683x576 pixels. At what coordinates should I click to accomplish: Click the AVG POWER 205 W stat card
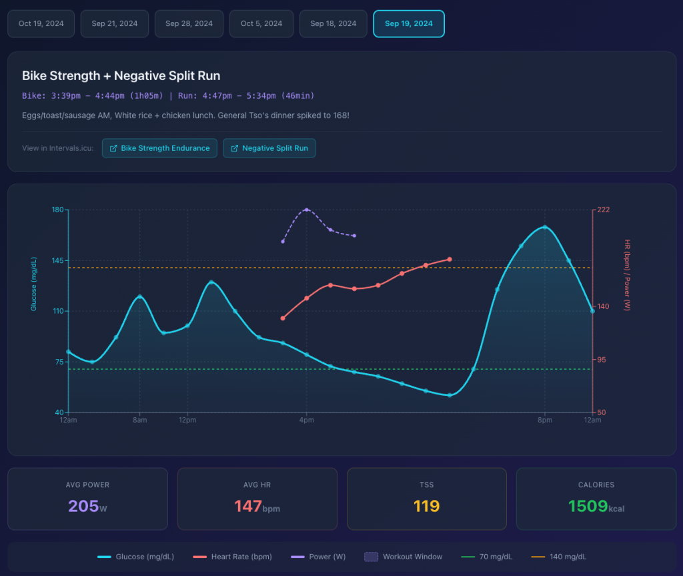[x=87, y=499]
